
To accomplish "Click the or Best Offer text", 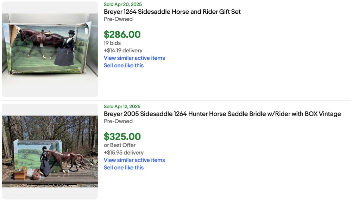I will 120,145.
